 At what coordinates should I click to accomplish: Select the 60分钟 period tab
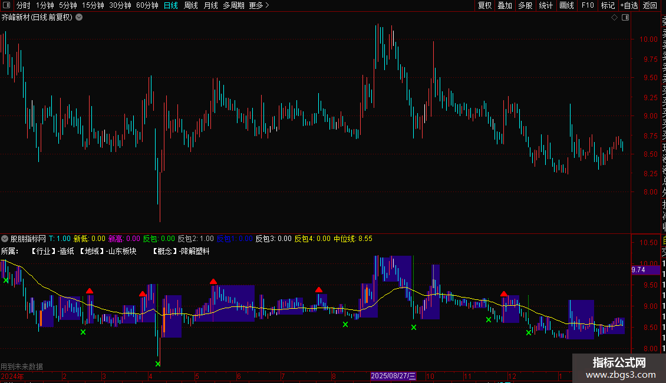point(147,5)
